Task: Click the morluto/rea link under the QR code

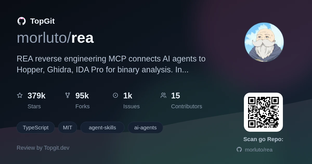Action: [x=259, y=150]
